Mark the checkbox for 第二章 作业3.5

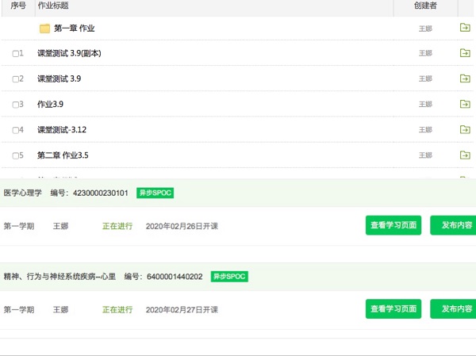point(16,155)
